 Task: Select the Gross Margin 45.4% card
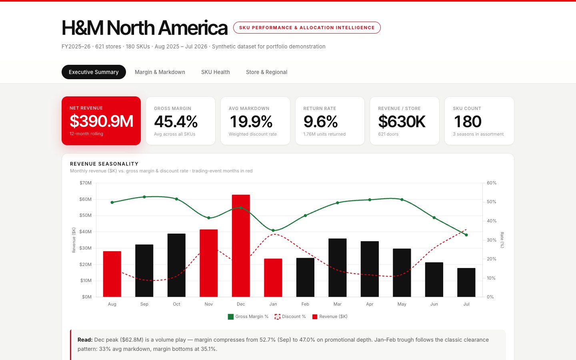(x=180, y=121)
